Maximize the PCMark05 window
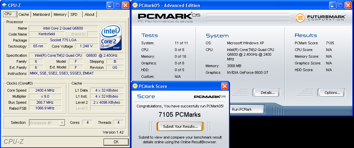354x148 pixels. (340, 5)
